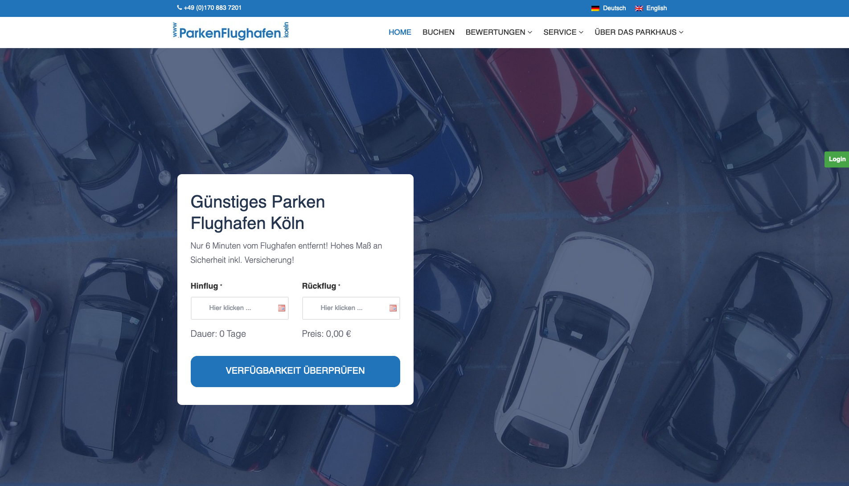Switch language to Deutsch
Screen dimensions: 849x486
(614, 8)
